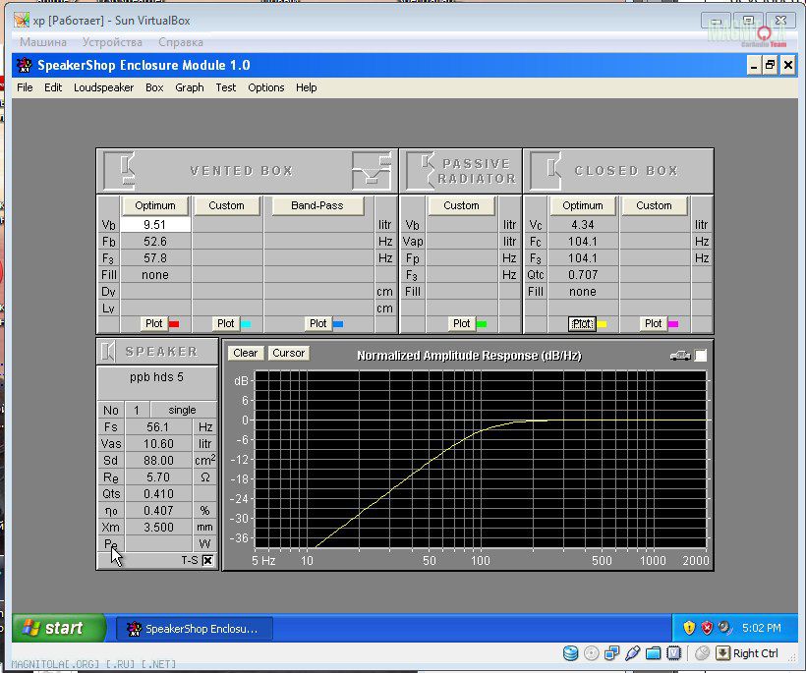806x673 pixels.
Task: Toggle the checkbox next to car icon
Action: 701,355
